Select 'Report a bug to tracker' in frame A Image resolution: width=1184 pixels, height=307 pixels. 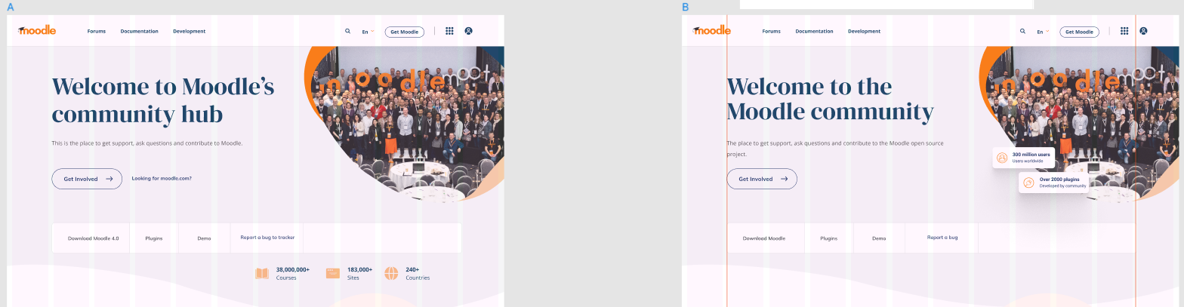click(x=267, y=238)
